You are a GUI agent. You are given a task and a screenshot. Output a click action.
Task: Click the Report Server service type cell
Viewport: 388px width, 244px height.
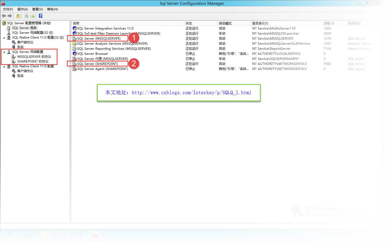tap(359, 49)
